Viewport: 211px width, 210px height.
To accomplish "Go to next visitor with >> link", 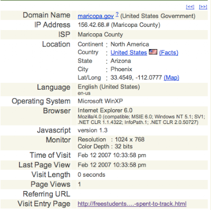I will pyautogui.click(x=203, y=7).
